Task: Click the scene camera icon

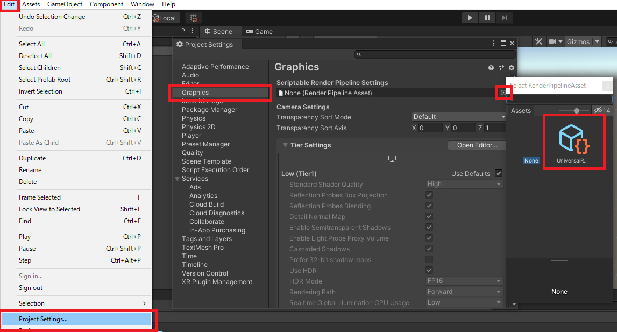Action: coord(552,41)
